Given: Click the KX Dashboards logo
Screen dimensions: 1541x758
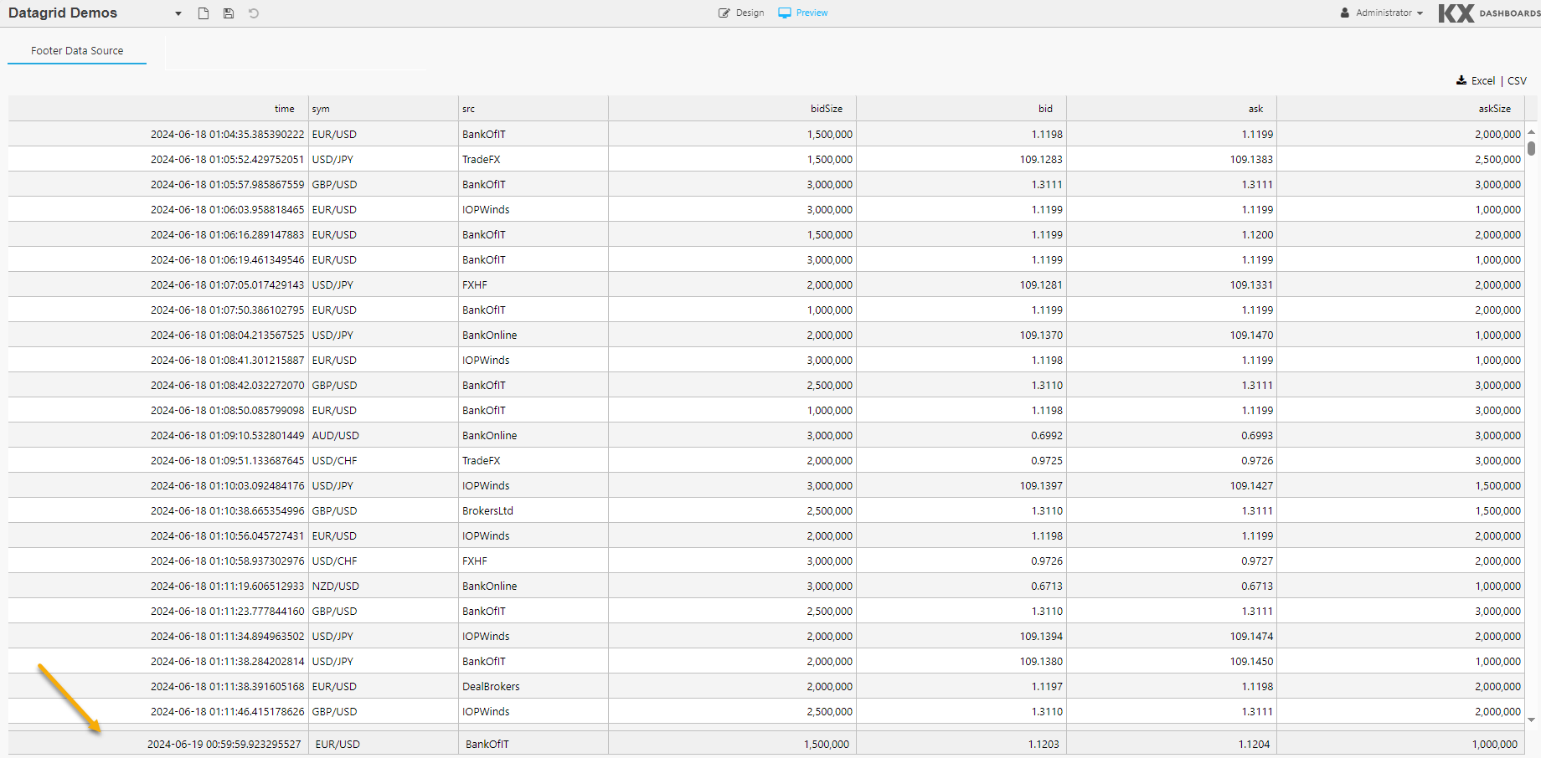Looking at the screenshot, I should 1488,13.
